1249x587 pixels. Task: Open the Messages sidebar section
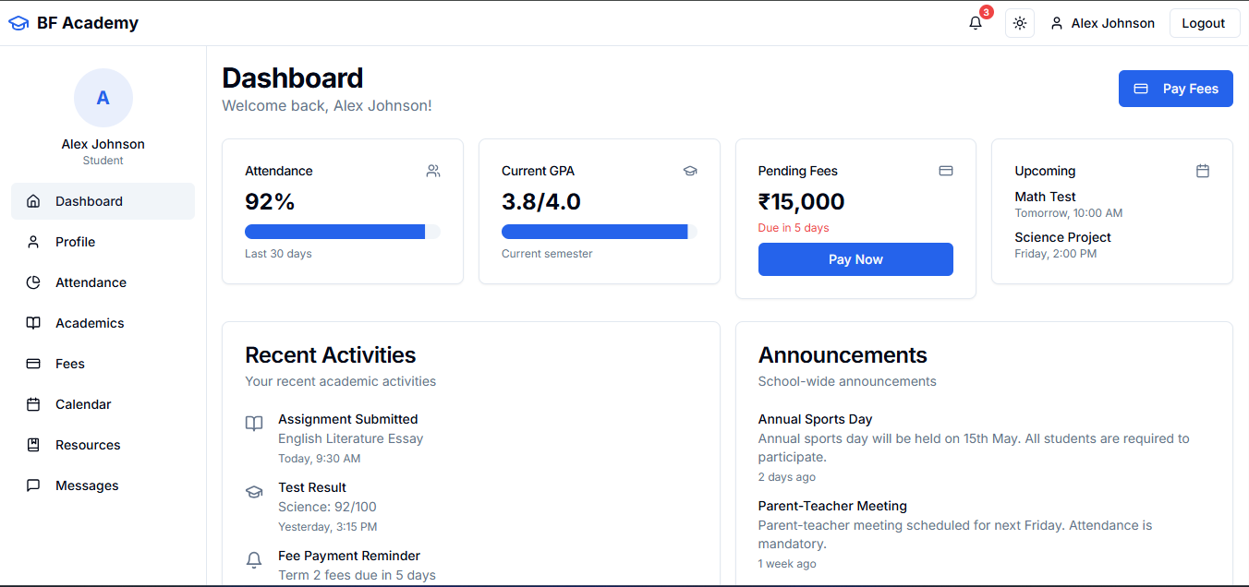click(87, 485)
